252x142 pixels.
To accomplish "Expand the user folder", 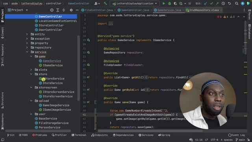I will pos(31,114).
